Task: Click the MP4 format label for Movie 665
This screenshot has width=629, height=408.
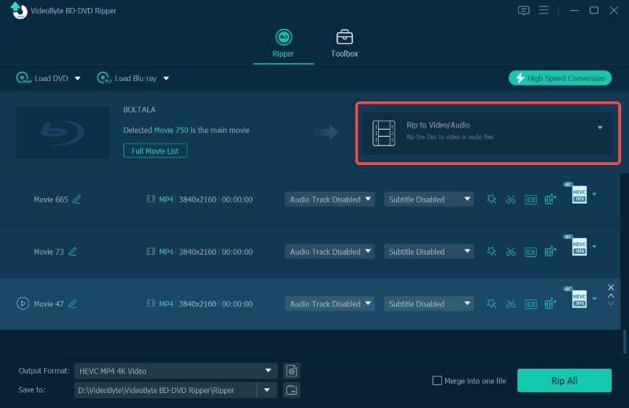Action: point(166,200)
